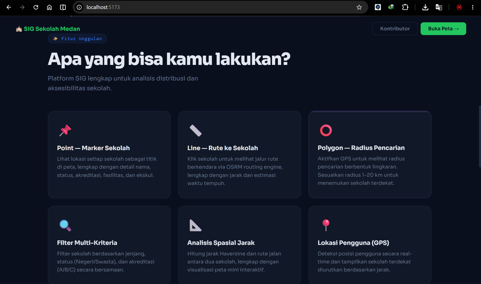
Task: Click the pushpin icon on Point card
Action: pos(65,130)
